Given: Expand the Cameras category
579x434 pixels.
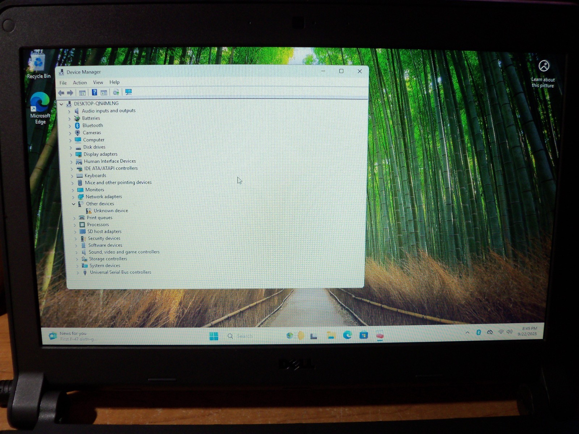Looking at the screenshot, I should [x=70, y=133].
